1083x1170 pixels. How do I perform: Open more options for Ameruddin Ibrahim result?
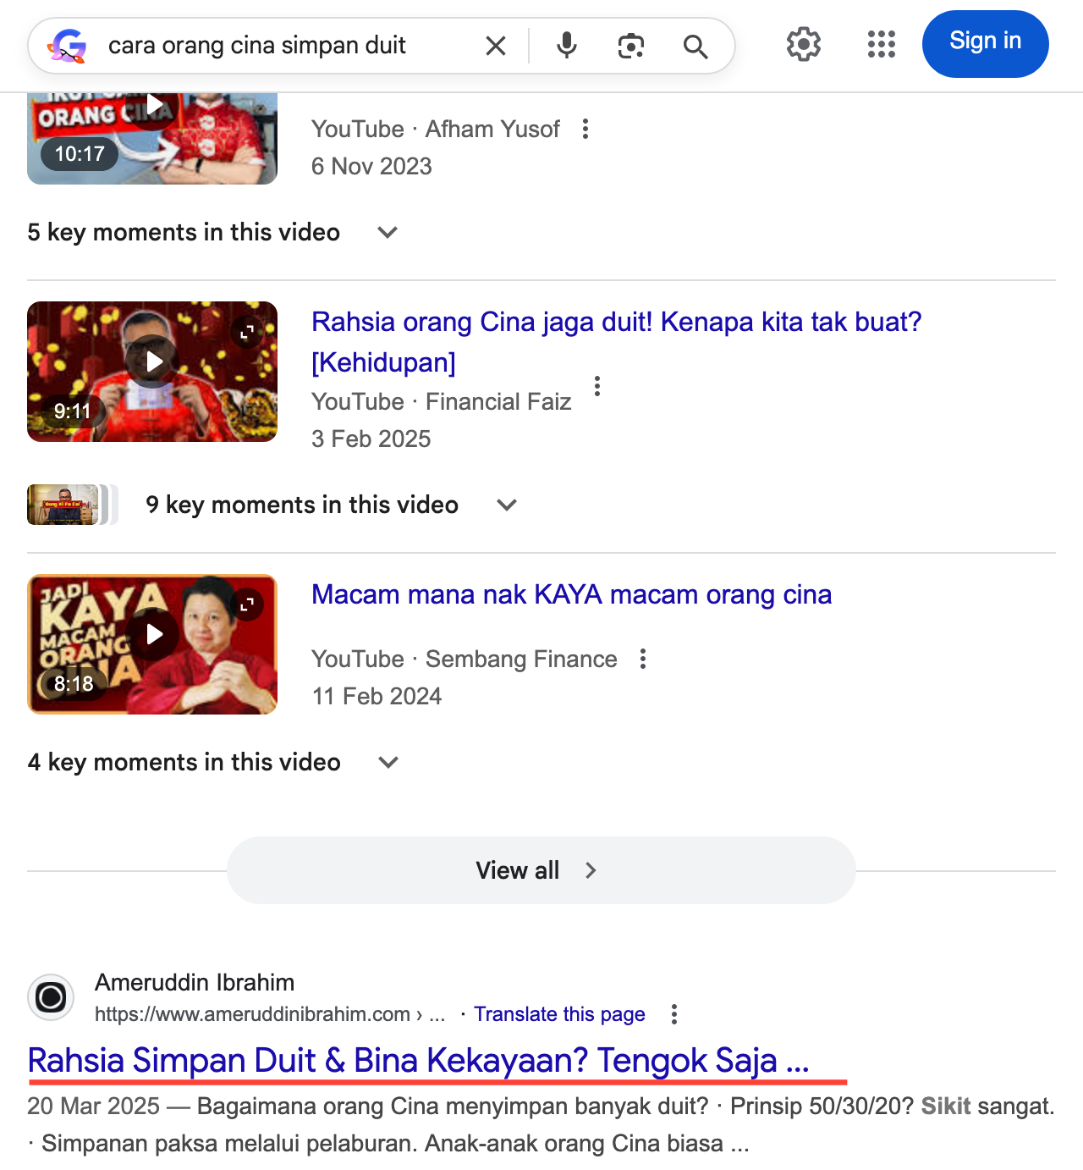pyautogui.click(x=674, y=1014)
